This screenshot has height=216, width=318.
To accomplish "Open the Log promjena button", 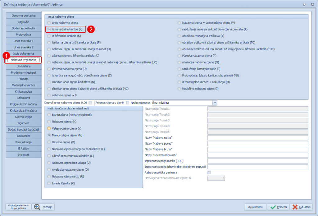I will (x=255, y=207).
